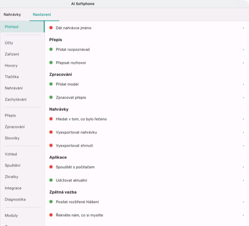The image size is (249, 226).
Task: Expand arrow on Zpracovat přepis row
Action: point(243,98)
